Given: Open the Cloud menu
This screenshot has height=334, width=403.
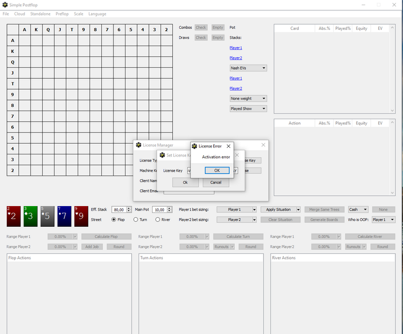Looking at the screenshot, I should (20, 14).
